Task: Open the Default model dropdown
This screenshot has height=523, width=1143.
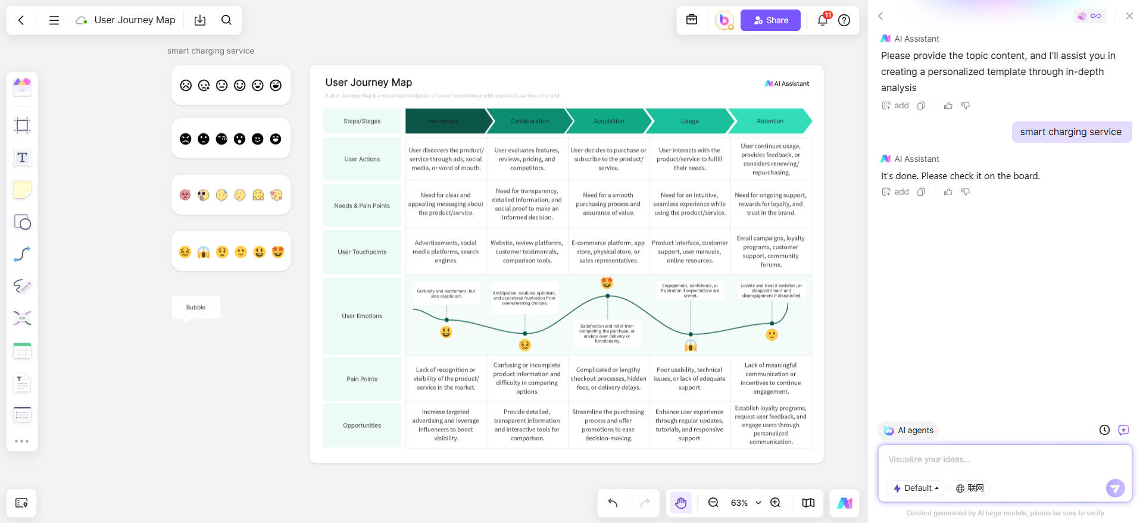Action: point(916,488)
